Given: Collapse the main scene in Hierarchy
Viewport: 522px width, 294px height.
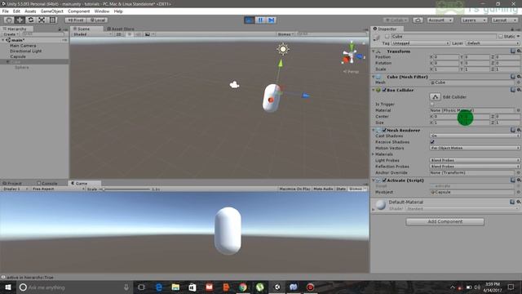Looking at the screenshot, I should (x=3, y=40).
